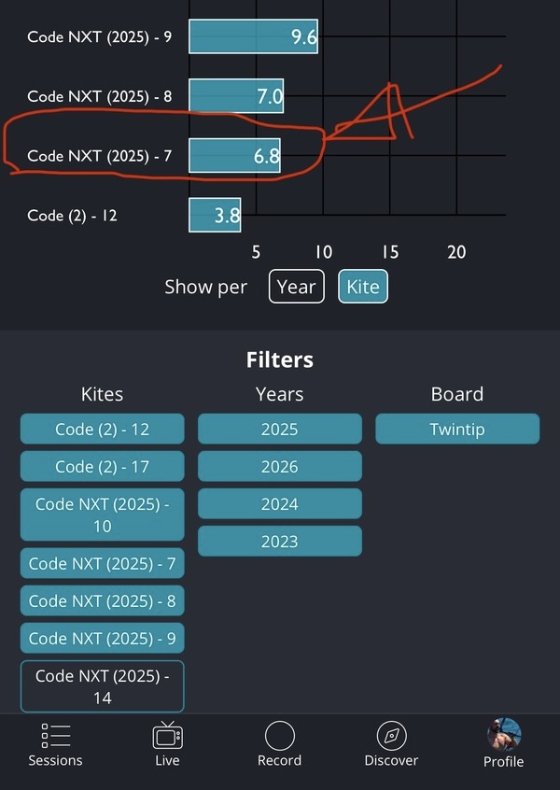This screenshot has height=790, width=560.
Task: Switch chart to show per Year
Action: (x=296, y=287)
